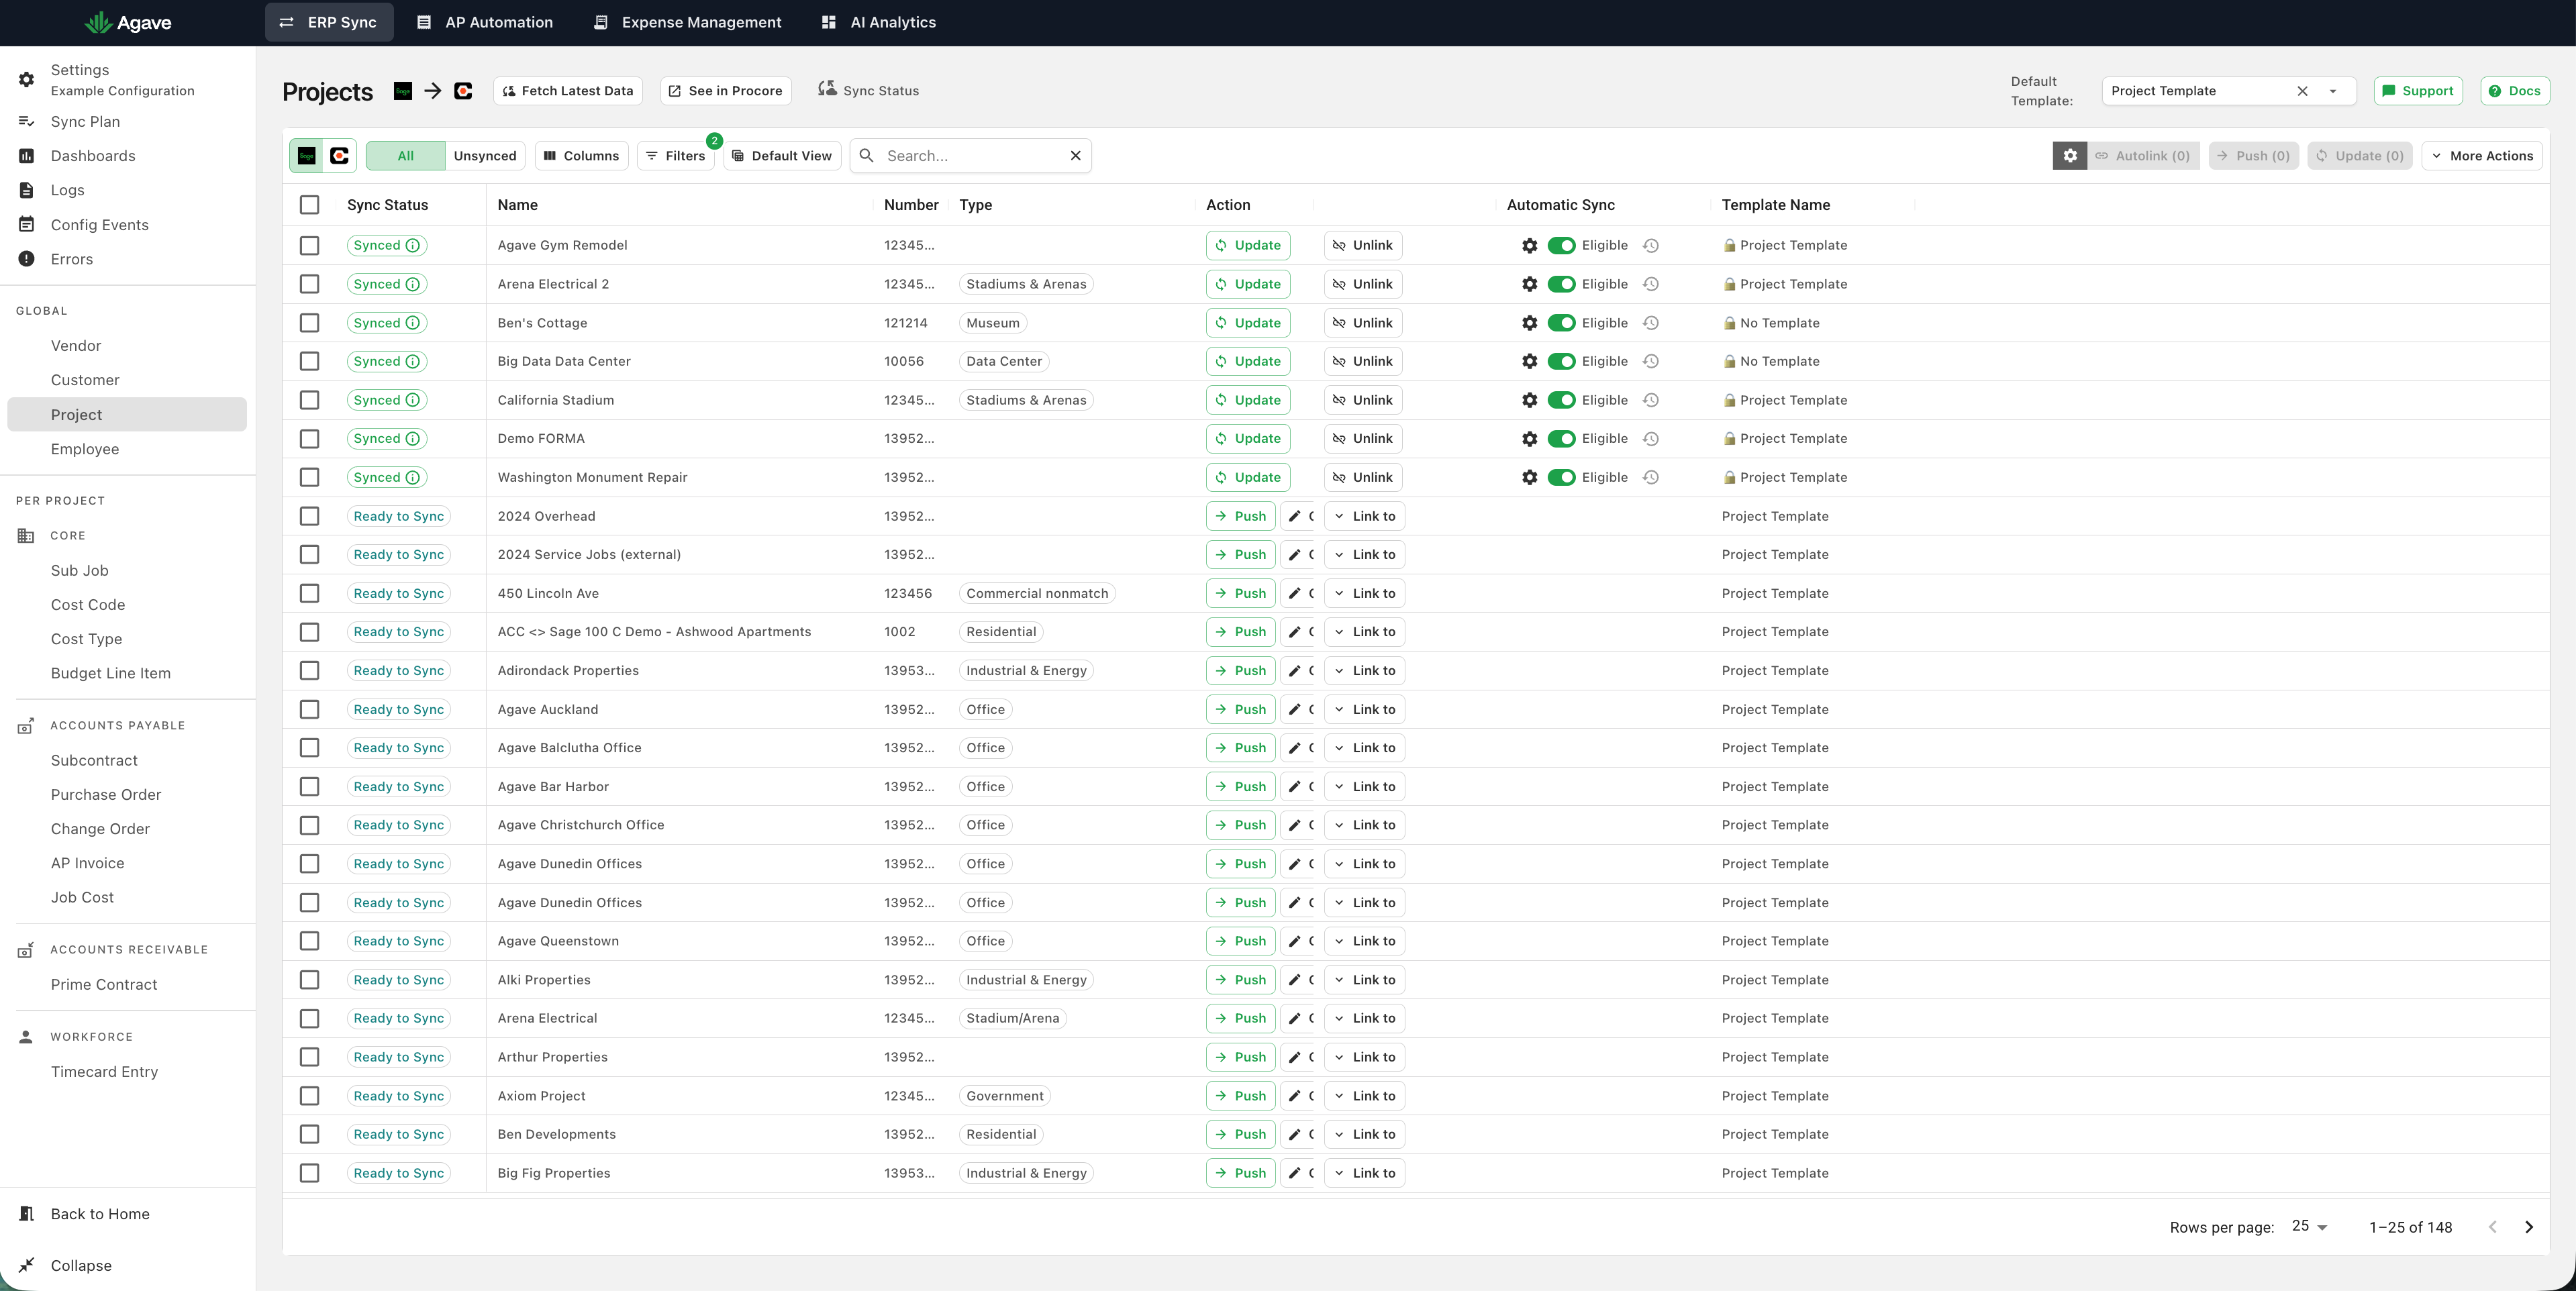The height and width of the screenshot is (1291, 2576).
Task: Open More Actions dropdown
Action: [2482, 156]
